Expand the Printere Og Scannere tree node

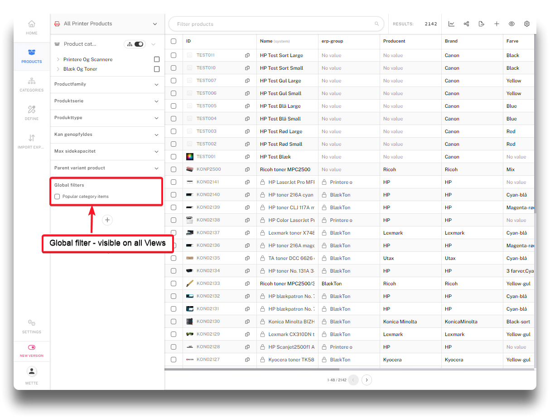(58, 59)
